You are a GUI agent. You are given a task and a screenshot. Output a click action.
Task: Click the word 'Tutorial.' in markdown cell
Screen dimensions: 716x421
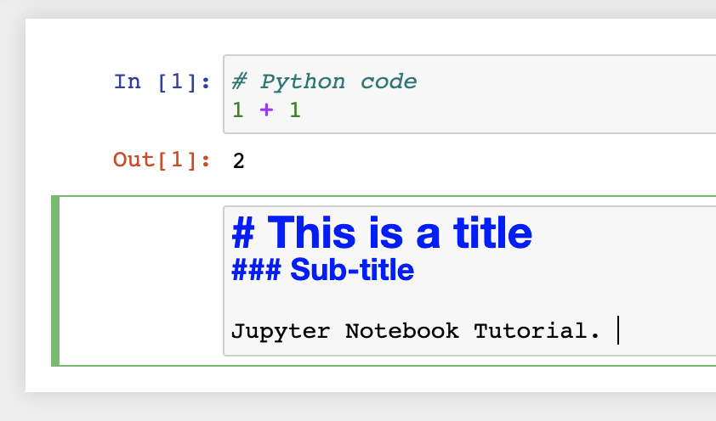[537, 330]
